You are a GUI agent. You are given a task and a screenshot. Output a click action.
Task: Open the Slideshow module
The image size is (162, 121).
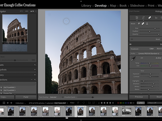137,5
